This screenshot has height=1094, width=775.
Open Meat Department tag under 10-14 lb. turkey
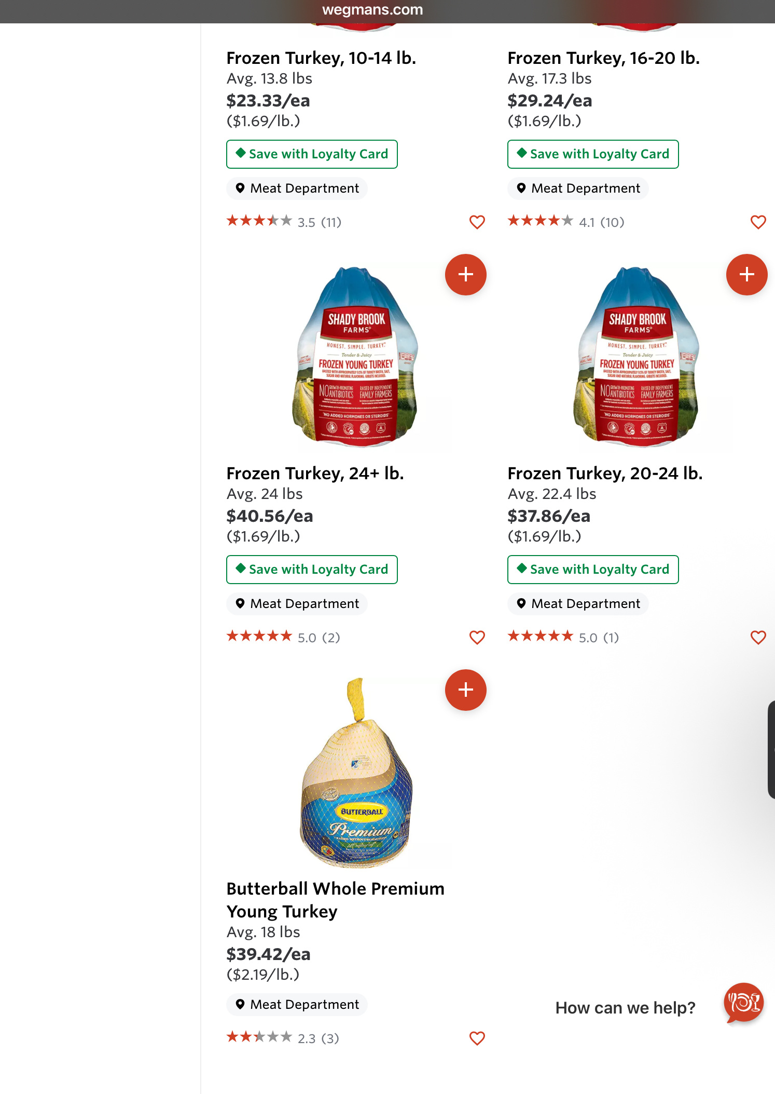(297, 188)
